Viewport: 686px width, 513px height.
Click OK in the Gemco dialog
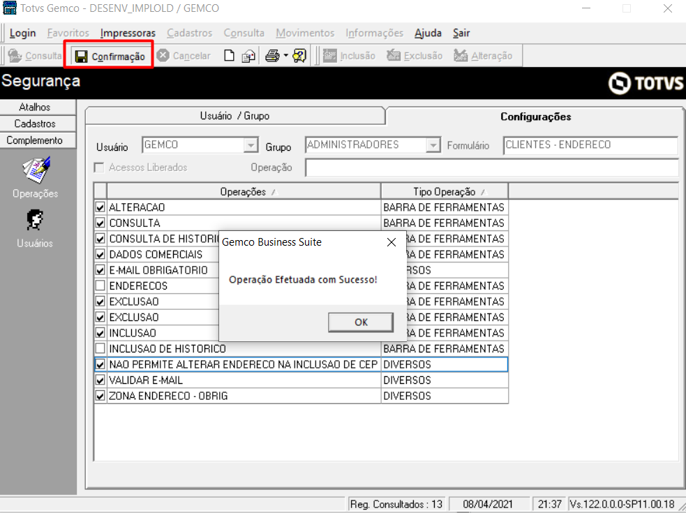tap(361, 322)
